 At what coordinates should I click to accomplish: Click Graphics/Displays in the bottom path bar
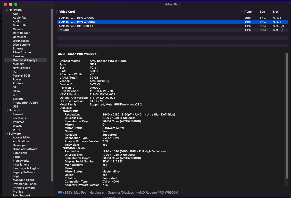(x=121, y=193)
